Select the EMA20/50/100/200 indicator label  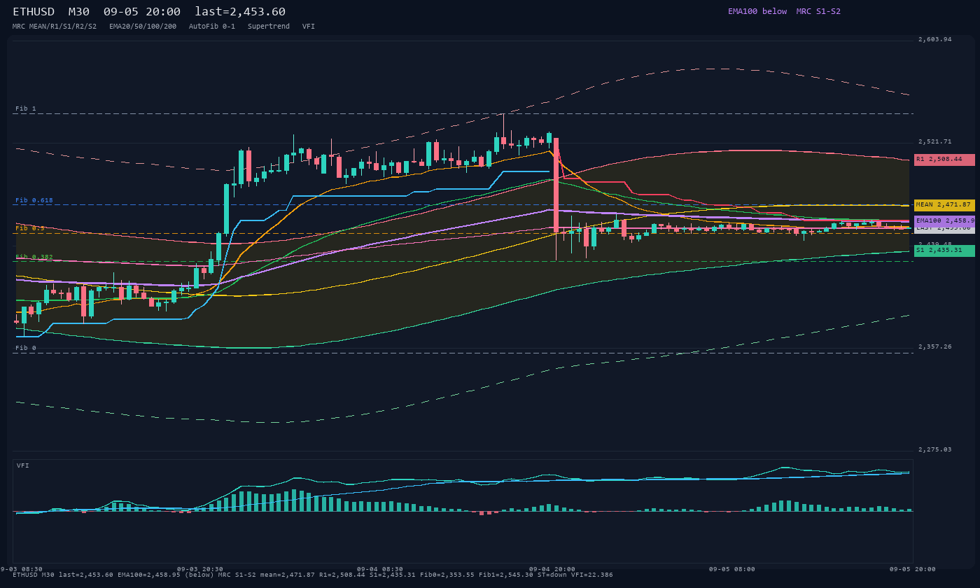click(143, 27)
